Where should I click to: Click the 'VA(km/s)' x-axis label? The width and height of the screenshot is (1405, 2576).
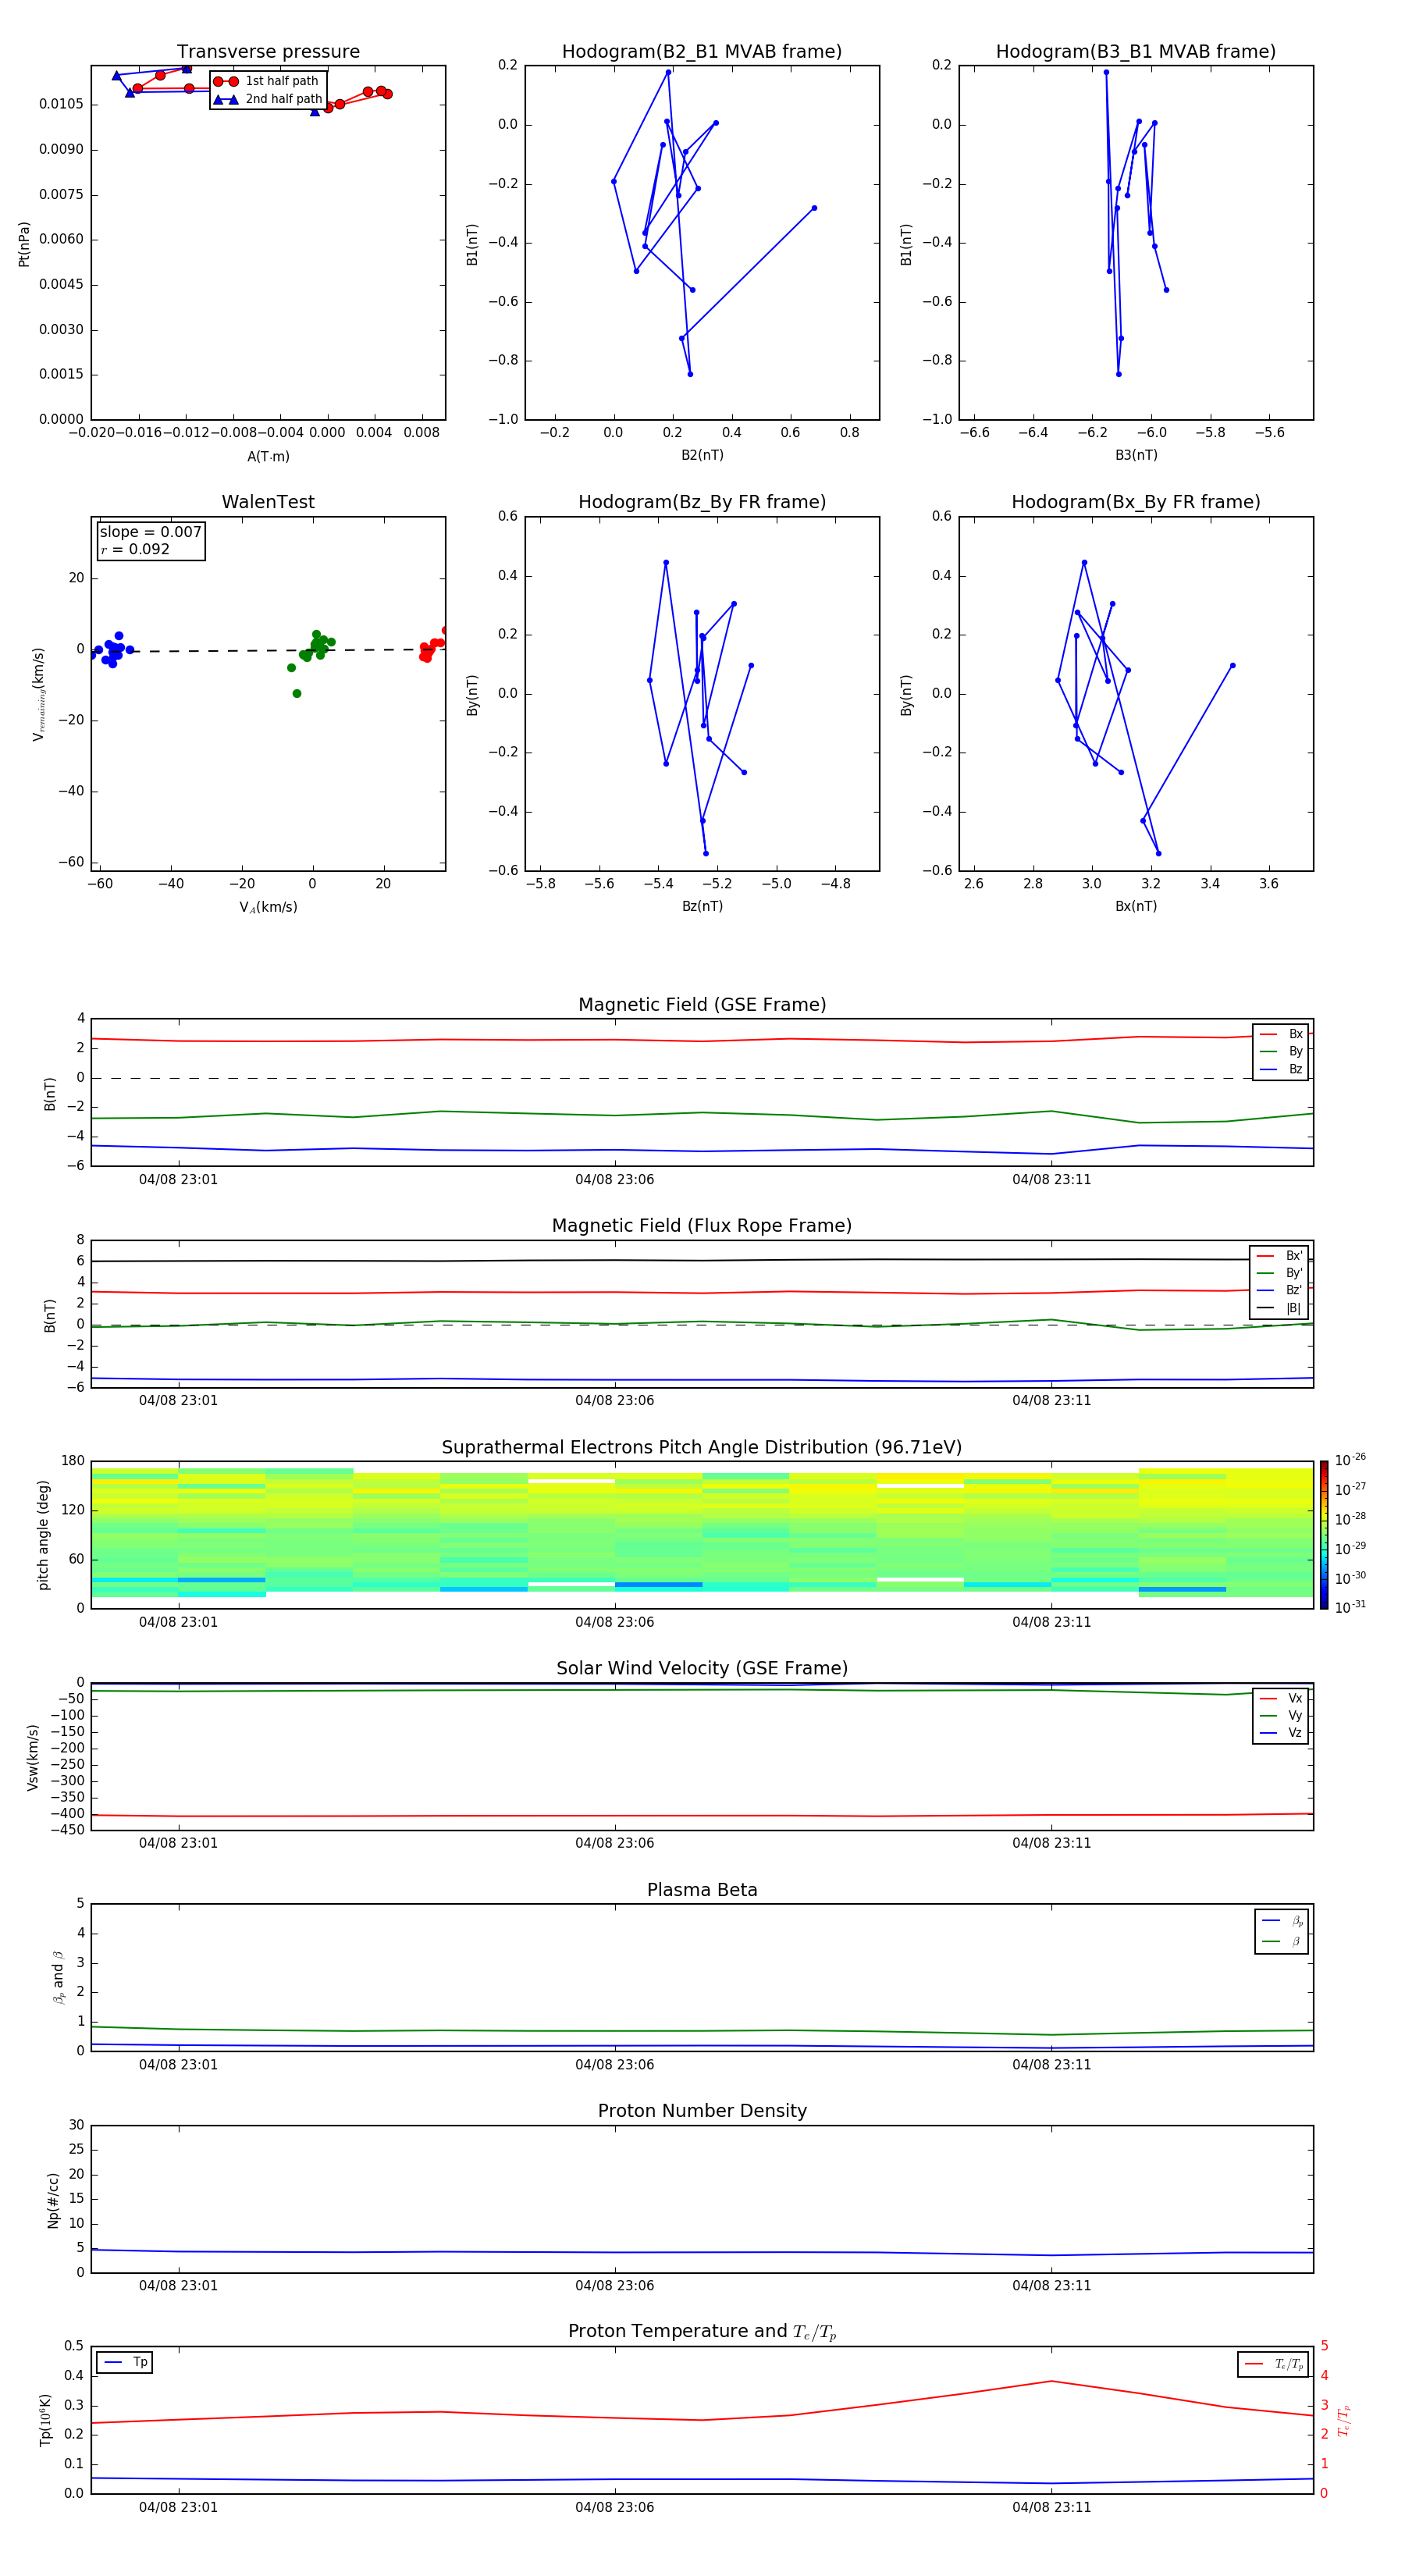point(268,907)
